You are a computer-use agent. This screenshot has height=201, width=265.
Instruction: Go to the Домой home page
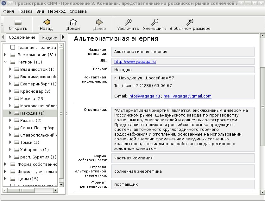click(x=73, y=25)
